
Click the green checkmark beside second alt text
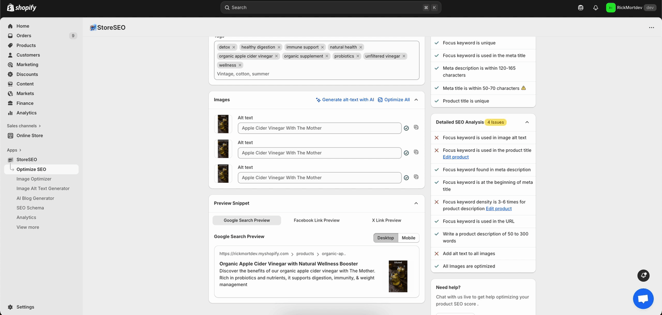click(x=407, y=153)
